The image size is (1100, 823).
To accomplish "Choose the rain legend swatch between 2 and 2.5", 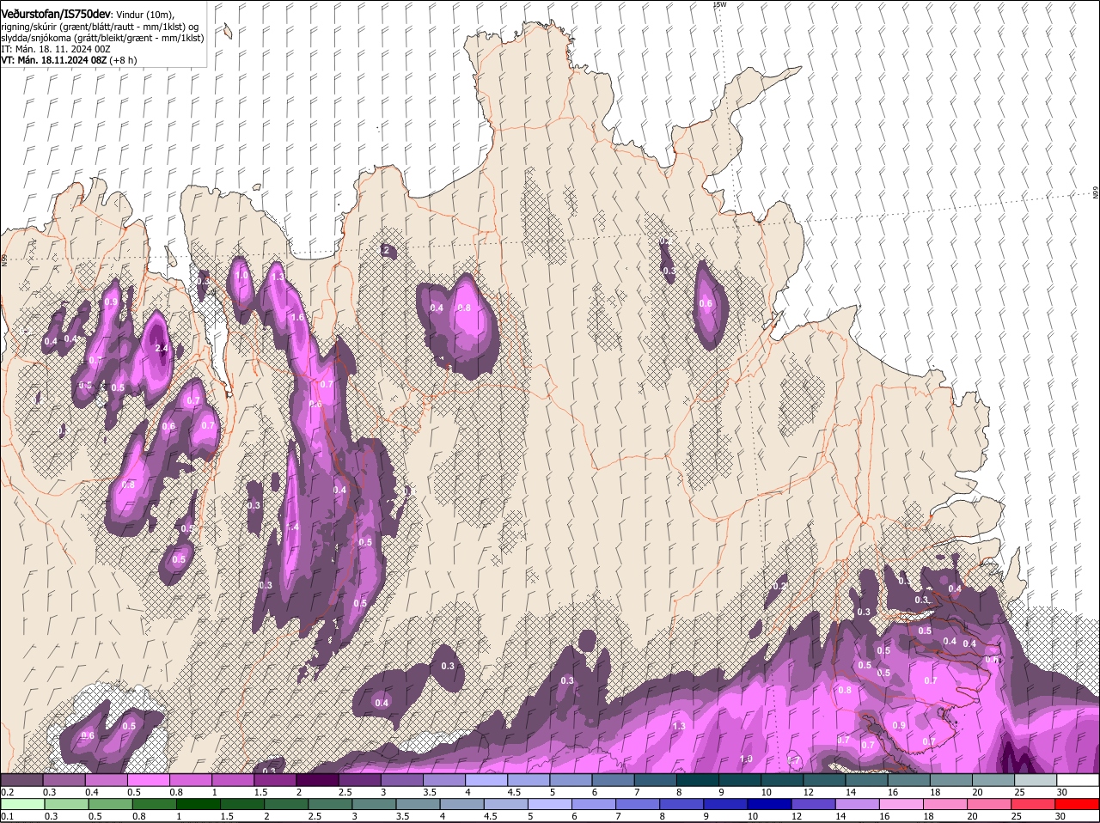I will click(x=287, y=804).
